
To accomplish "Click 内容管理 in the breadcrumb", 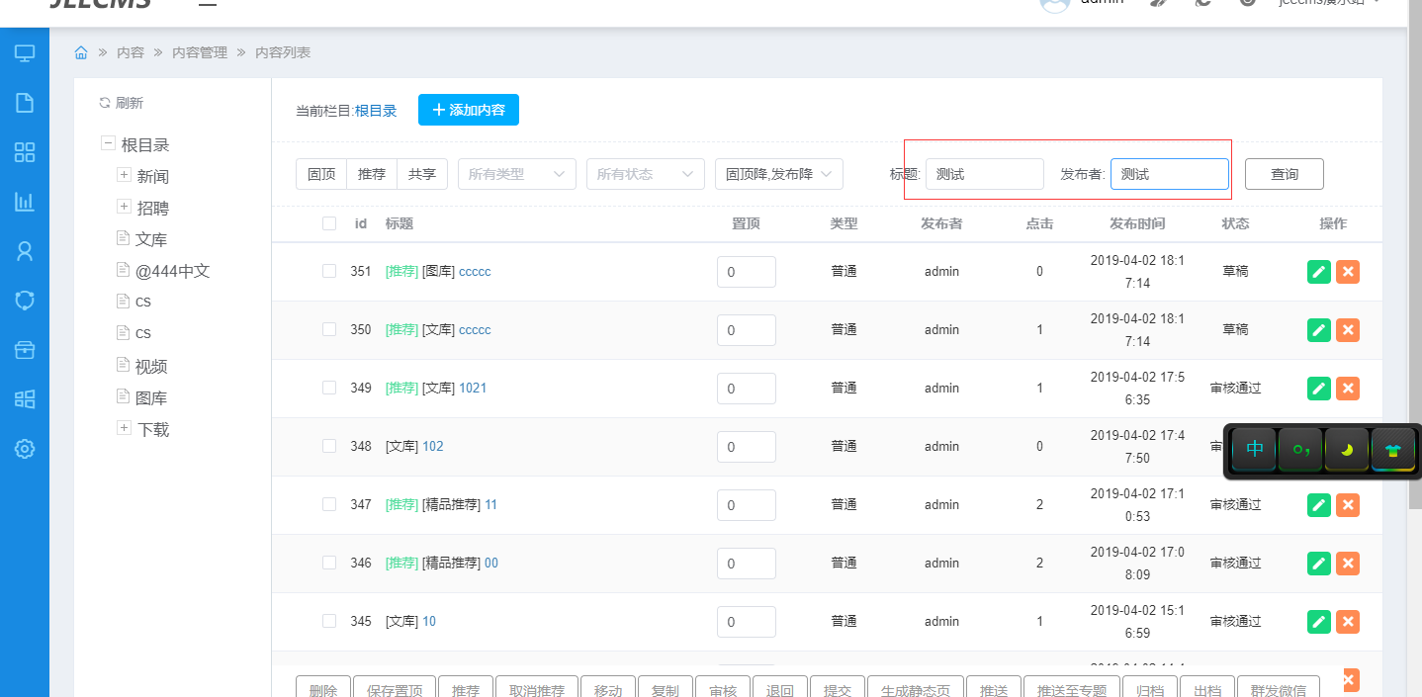I will pos(200,52).
